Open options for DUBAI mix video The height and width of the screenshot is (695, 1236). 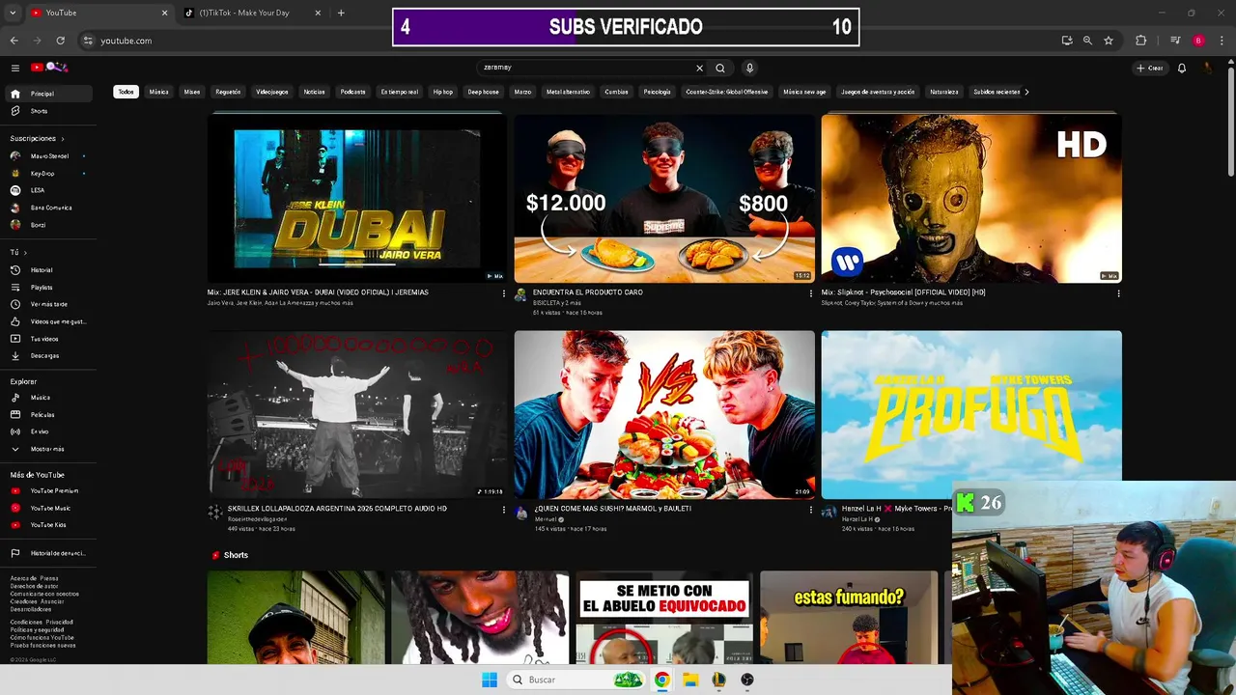point(503,293)
